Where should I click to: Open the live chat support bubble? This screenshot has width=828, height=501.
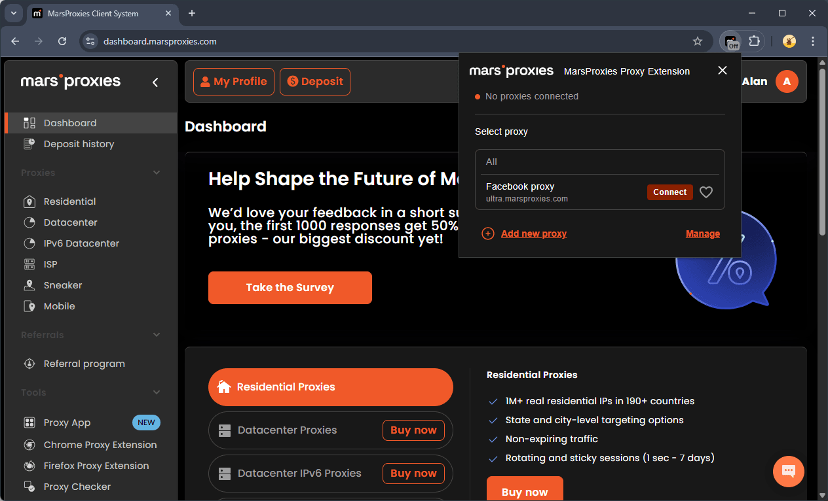coord(788,471)
